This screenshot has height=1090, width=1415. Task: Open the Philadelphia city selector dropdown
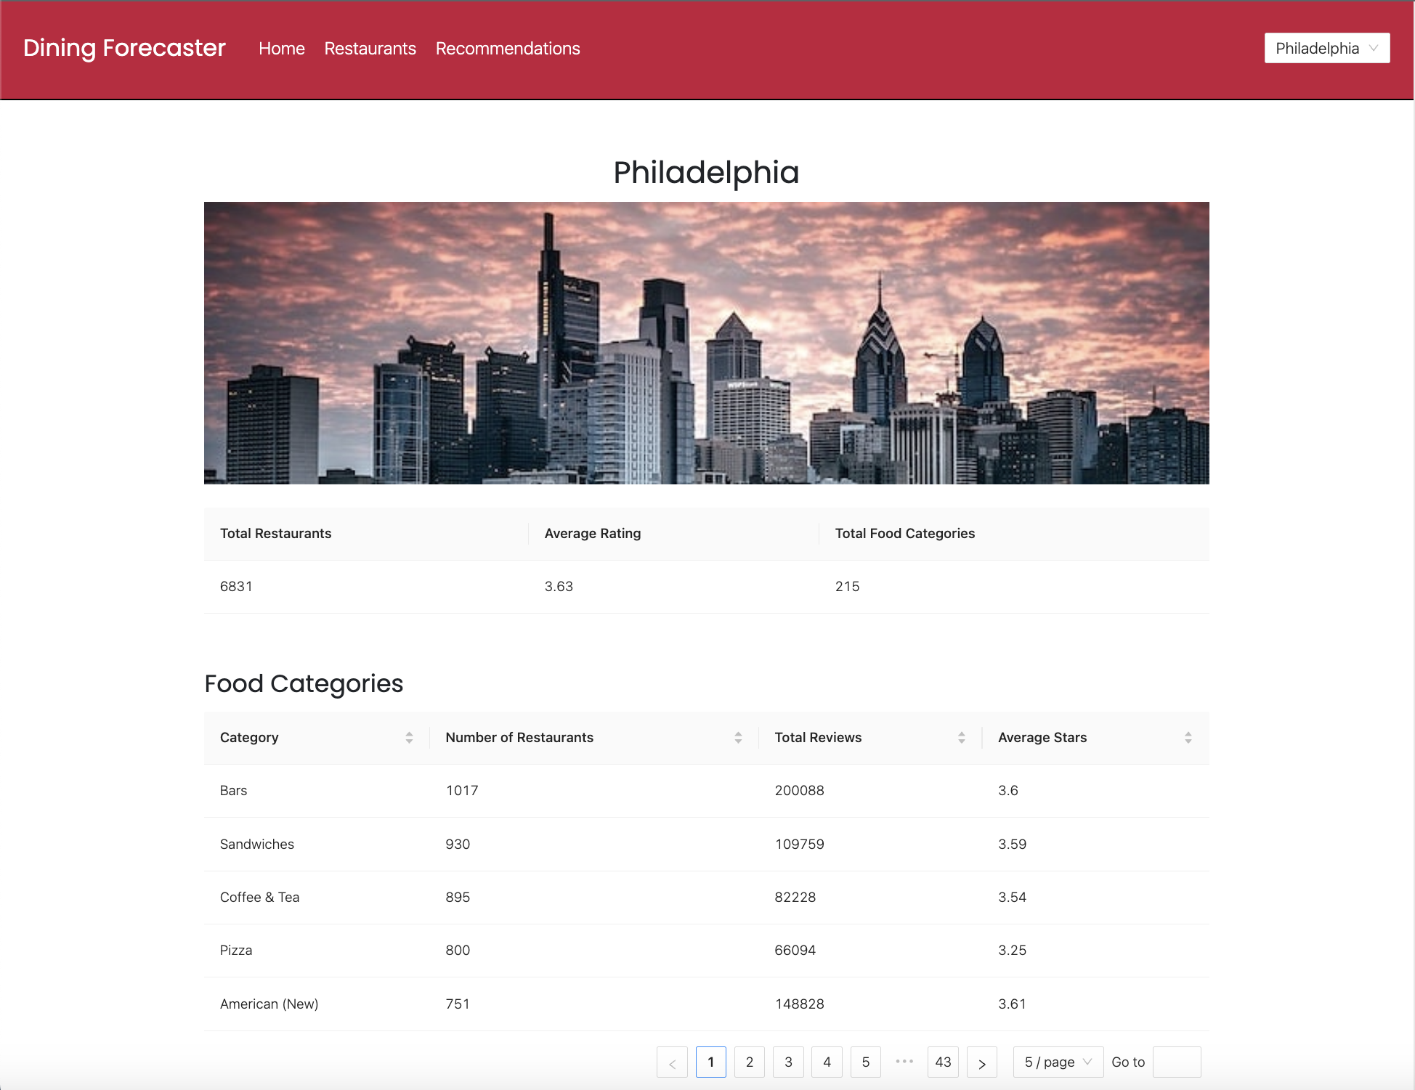tap(1326, 49)
